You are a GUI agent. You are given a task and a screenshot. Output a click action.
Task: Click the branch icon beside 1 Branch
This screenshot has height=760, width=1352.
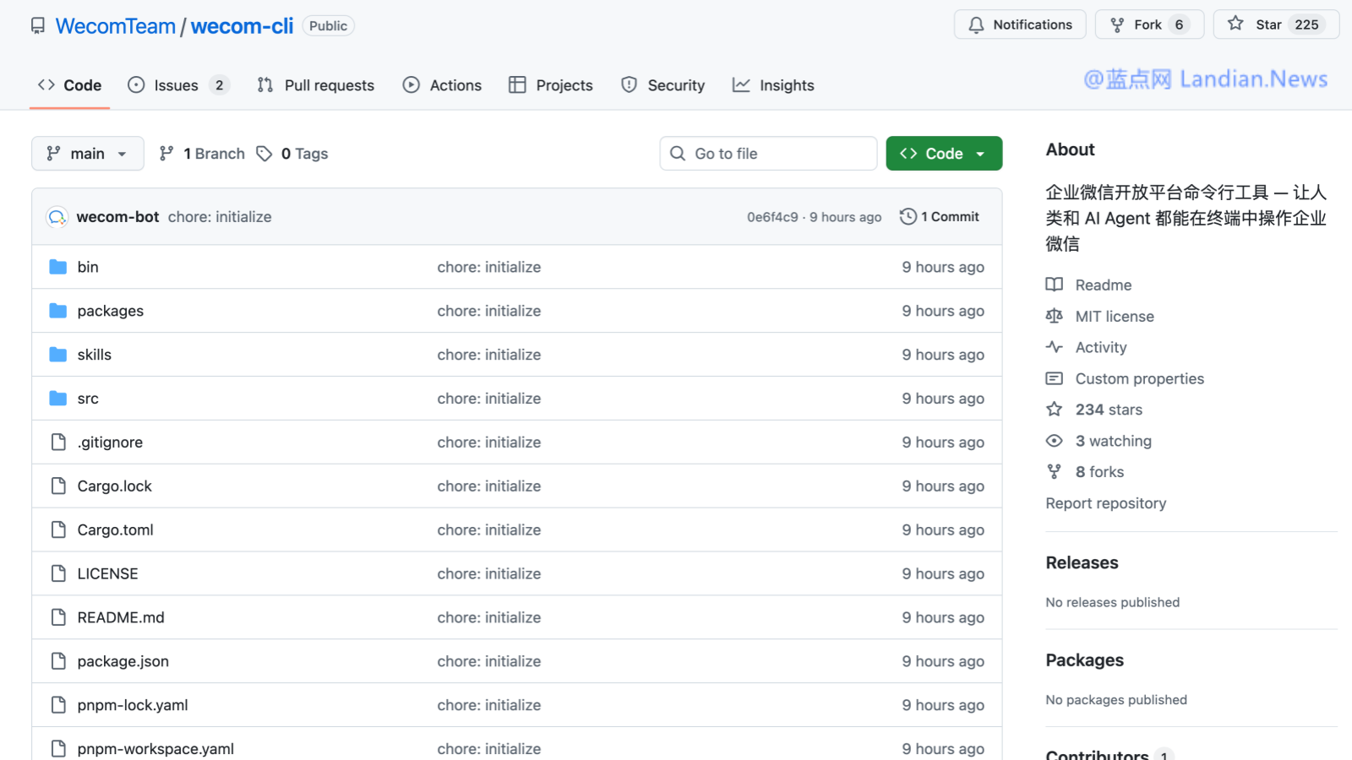click(166, 154)
